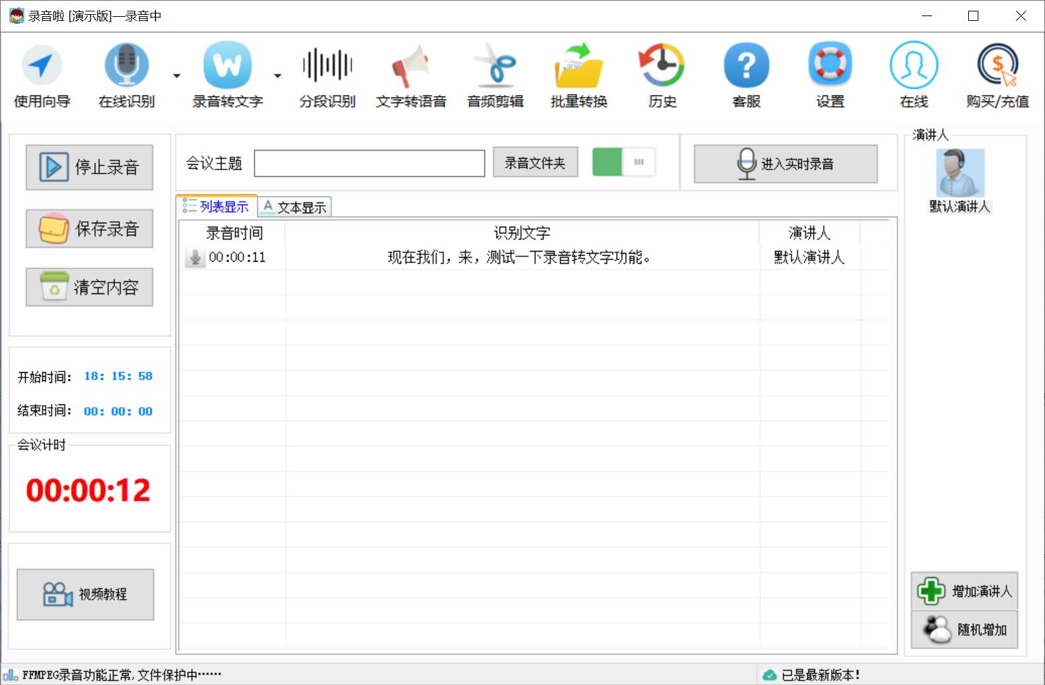
Task: Click the 演讲人 column header
Action: [x=809, y=233]
